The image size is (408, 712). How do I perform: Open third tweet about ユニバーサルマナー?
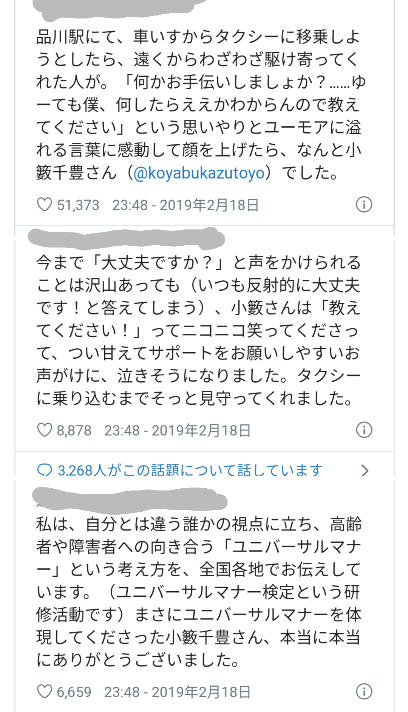click(x=199, y=591)
